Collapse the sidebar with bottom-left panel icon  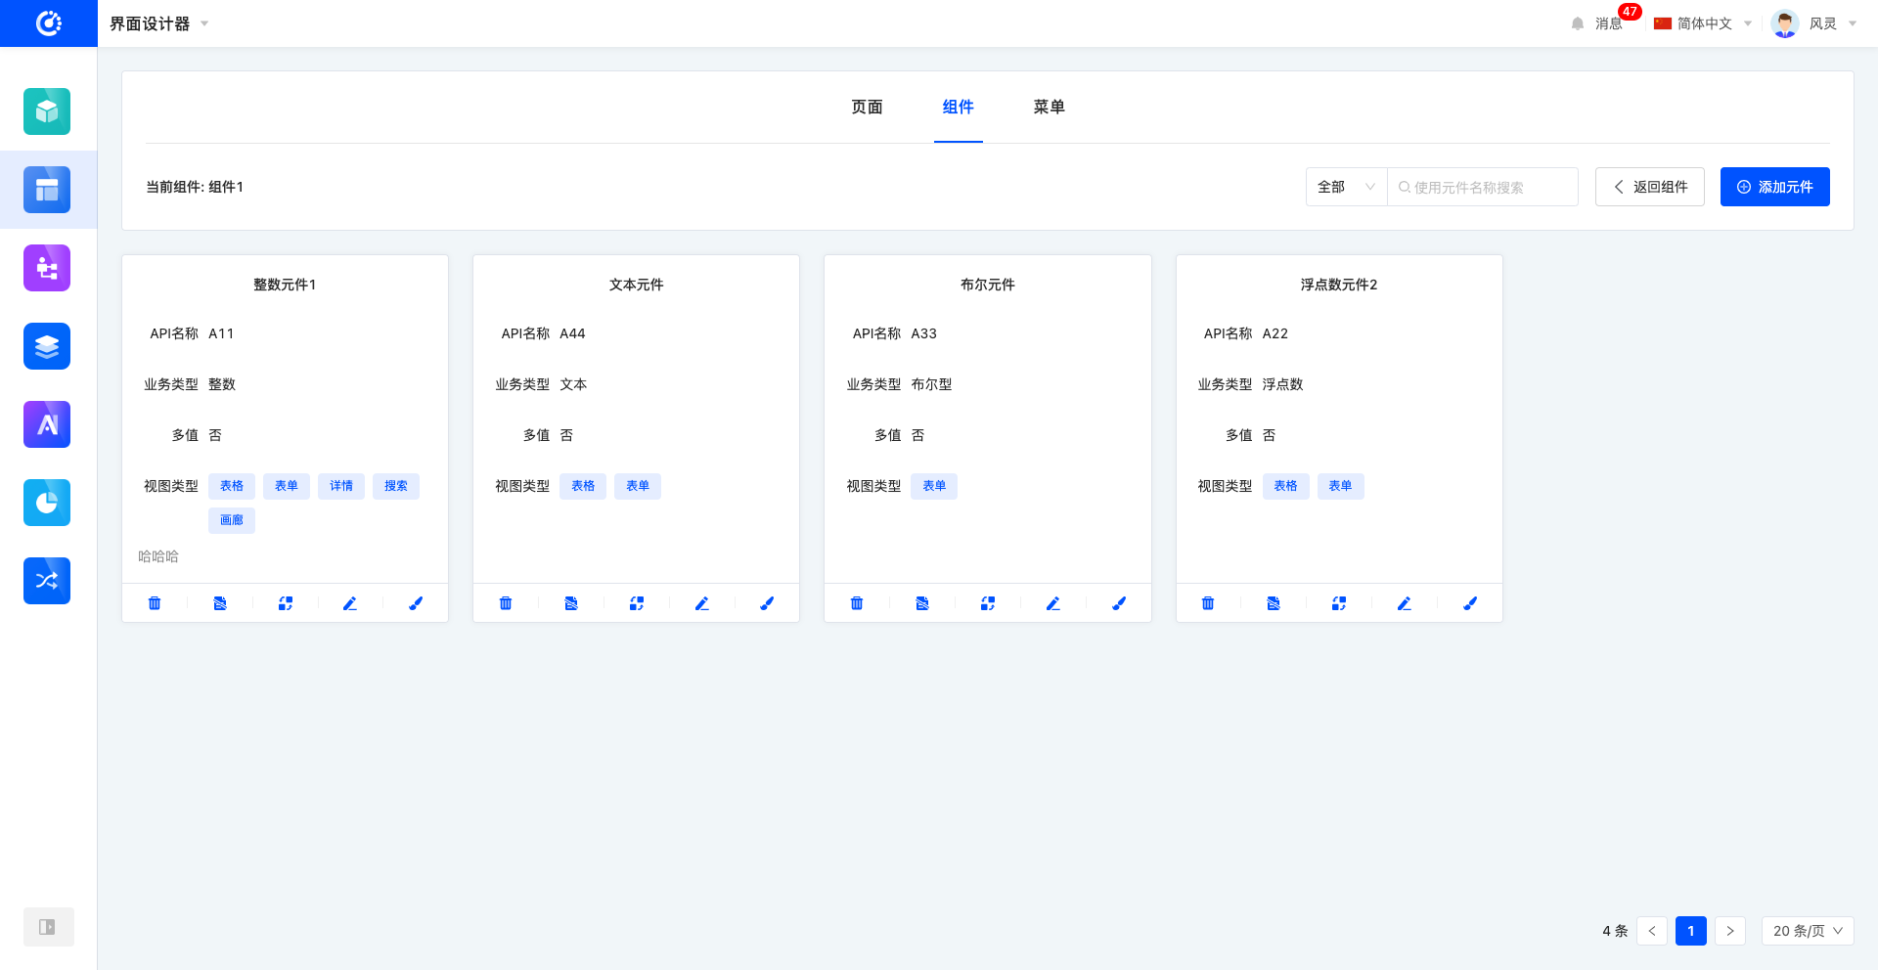click(x=47, y=927)
